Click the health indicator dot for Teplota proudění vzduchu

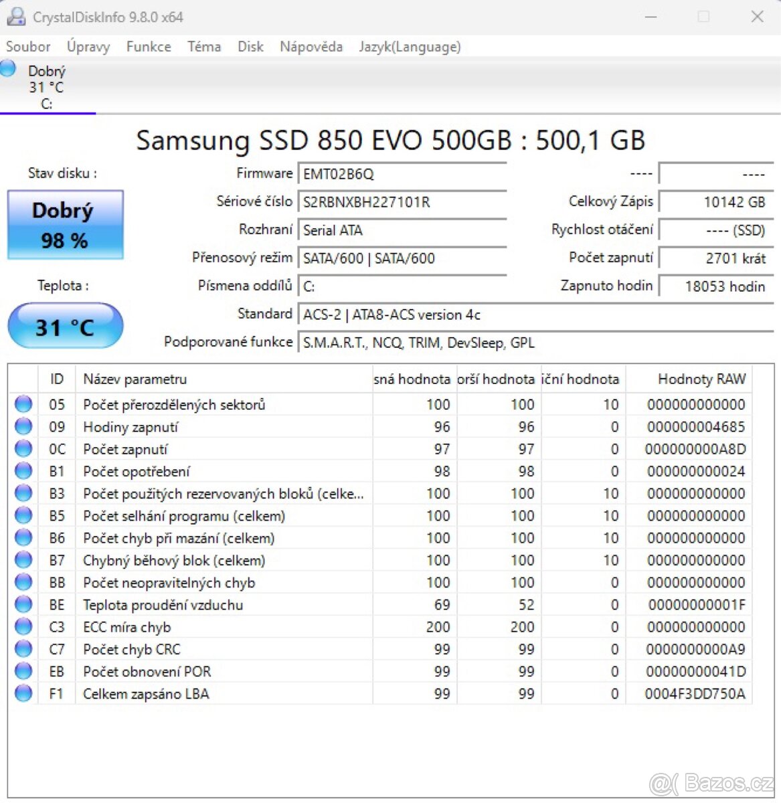click(x=23, y=604)
